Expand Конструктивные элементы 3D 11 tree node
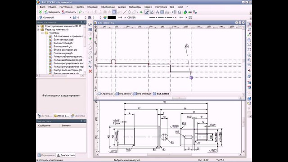 (38, 26)
